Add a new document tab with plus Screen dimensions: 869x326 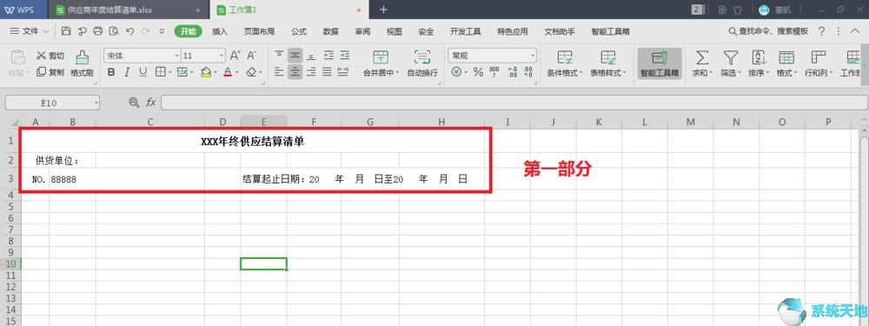point(383,10)
